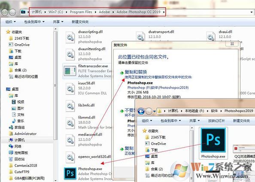255x182 pixels.
Task: Open 桌面 favorite in F: window sidebar
Action: 151,156
